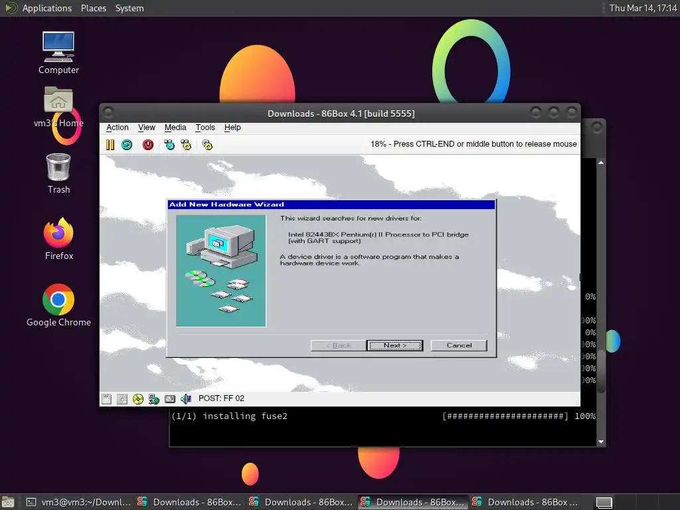Click the sound speaker status icon

[x=186, y=399]
